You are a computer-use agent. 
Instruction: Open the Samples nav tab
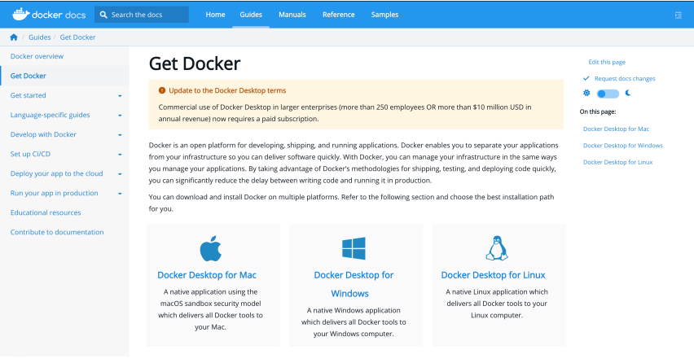tap(384, 15)
